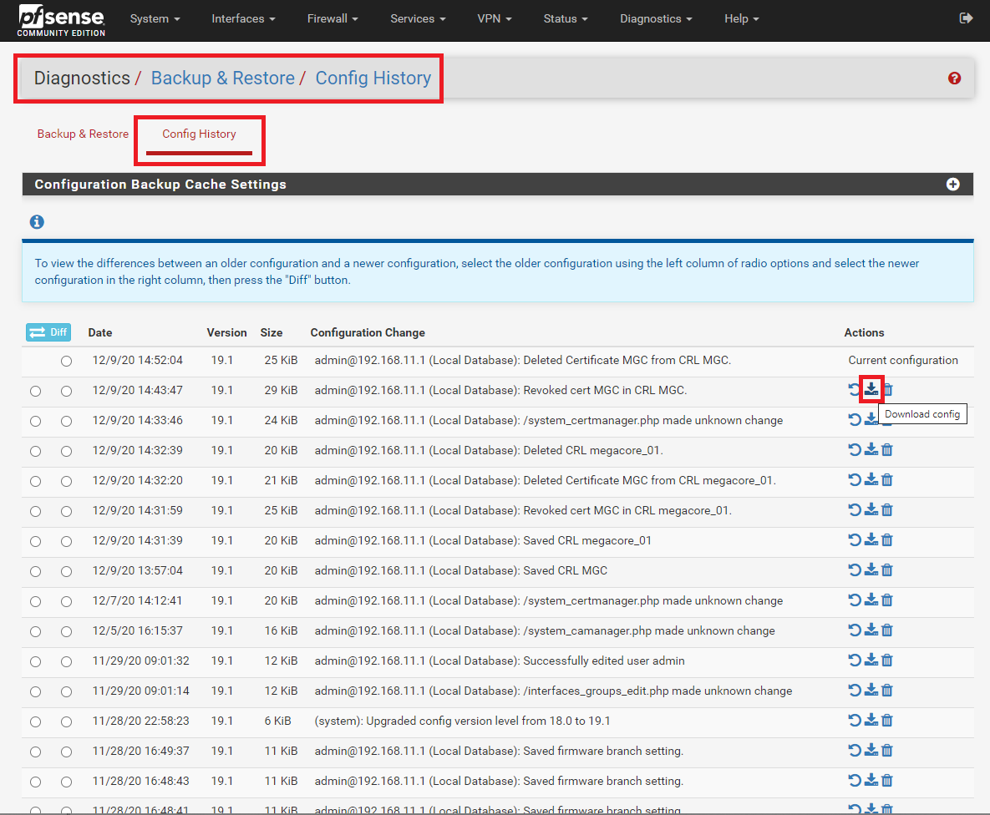Image resolution: width=990 pixels, height=815 pixels.
Task: Open the Status dropdown menu
Action: tap(565, 18)
